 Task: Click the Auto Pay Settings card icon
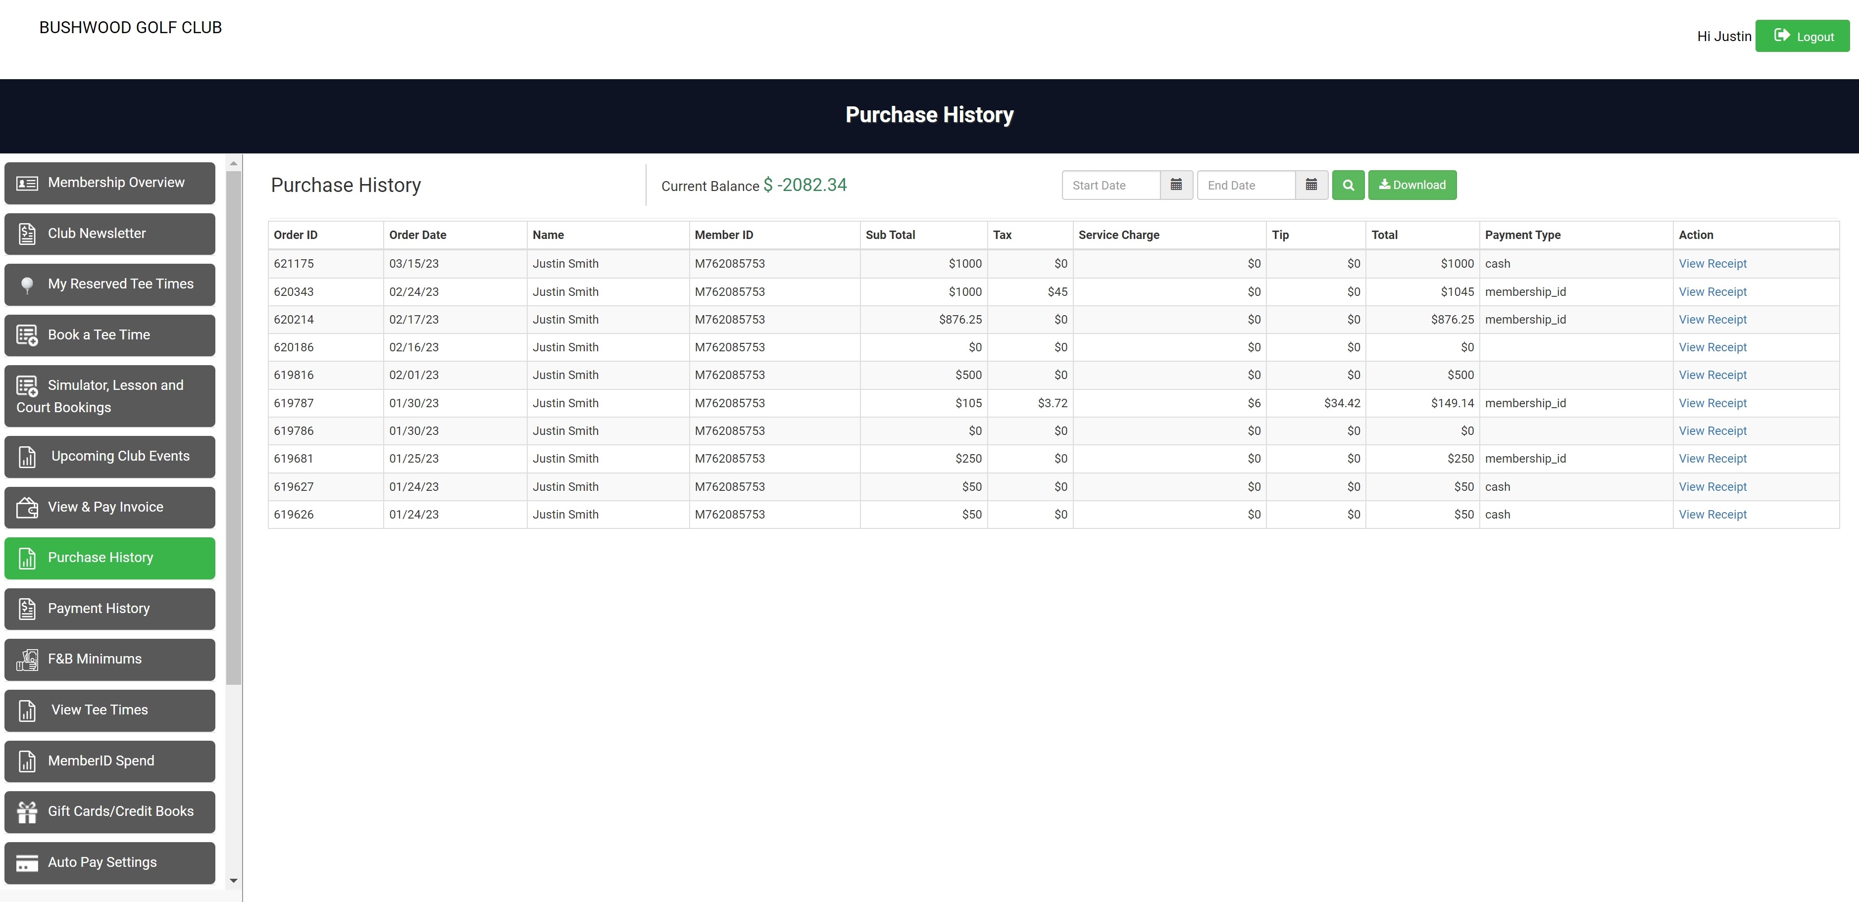click(x=27, y=863)
